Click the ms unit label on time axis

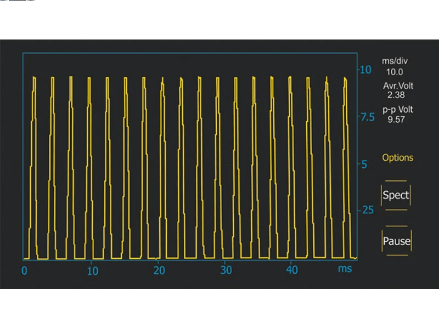pyautogui.click(x=345, y=269)
